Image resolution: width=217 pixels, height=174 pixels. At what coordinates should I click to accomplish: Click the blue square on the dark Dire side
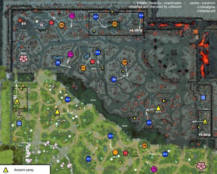coord(203,97)
